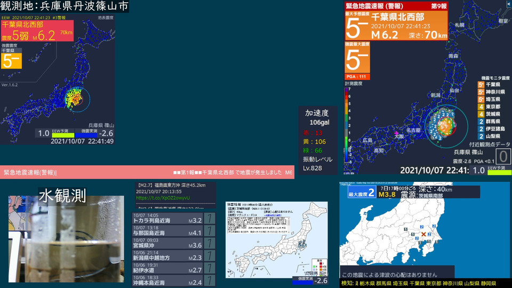Click the intensity 2 icon next to 山梨県
This screenshot has width=512, height=288.
coord(481,137)
